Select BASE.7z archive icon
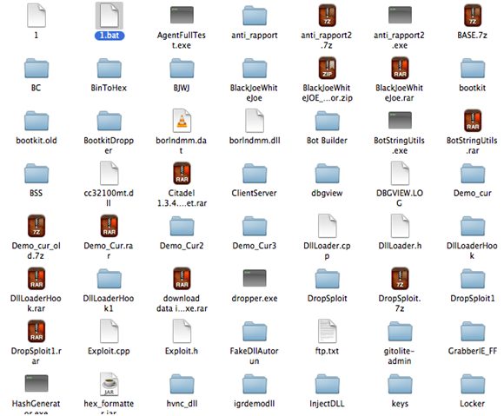 click(473, 15)
